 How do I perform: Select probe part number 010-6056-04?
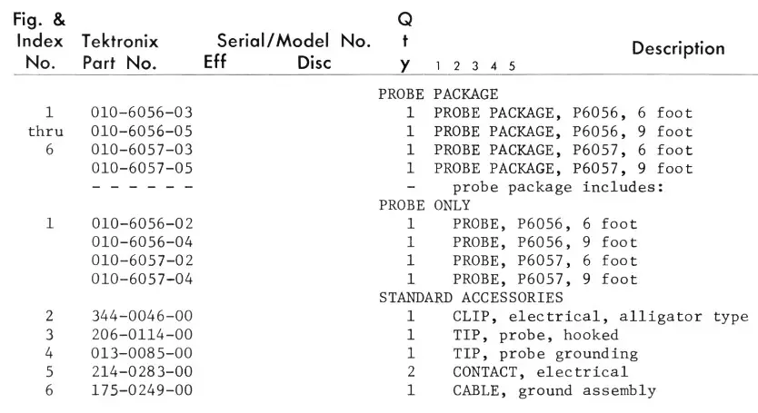tap(143, 242)
